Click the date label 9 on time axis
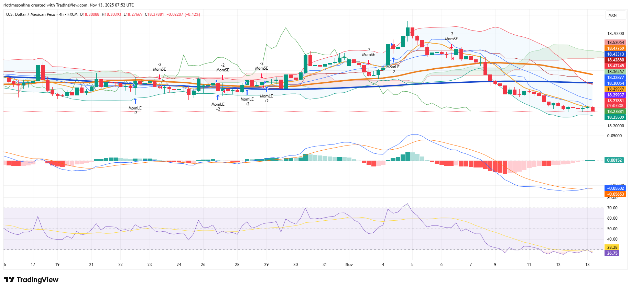The height and width of the screenshot is (290, 631). click(495, 265)
